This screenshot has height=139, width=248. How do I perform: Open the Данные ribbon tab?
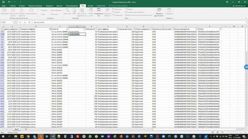click(59, 6)
